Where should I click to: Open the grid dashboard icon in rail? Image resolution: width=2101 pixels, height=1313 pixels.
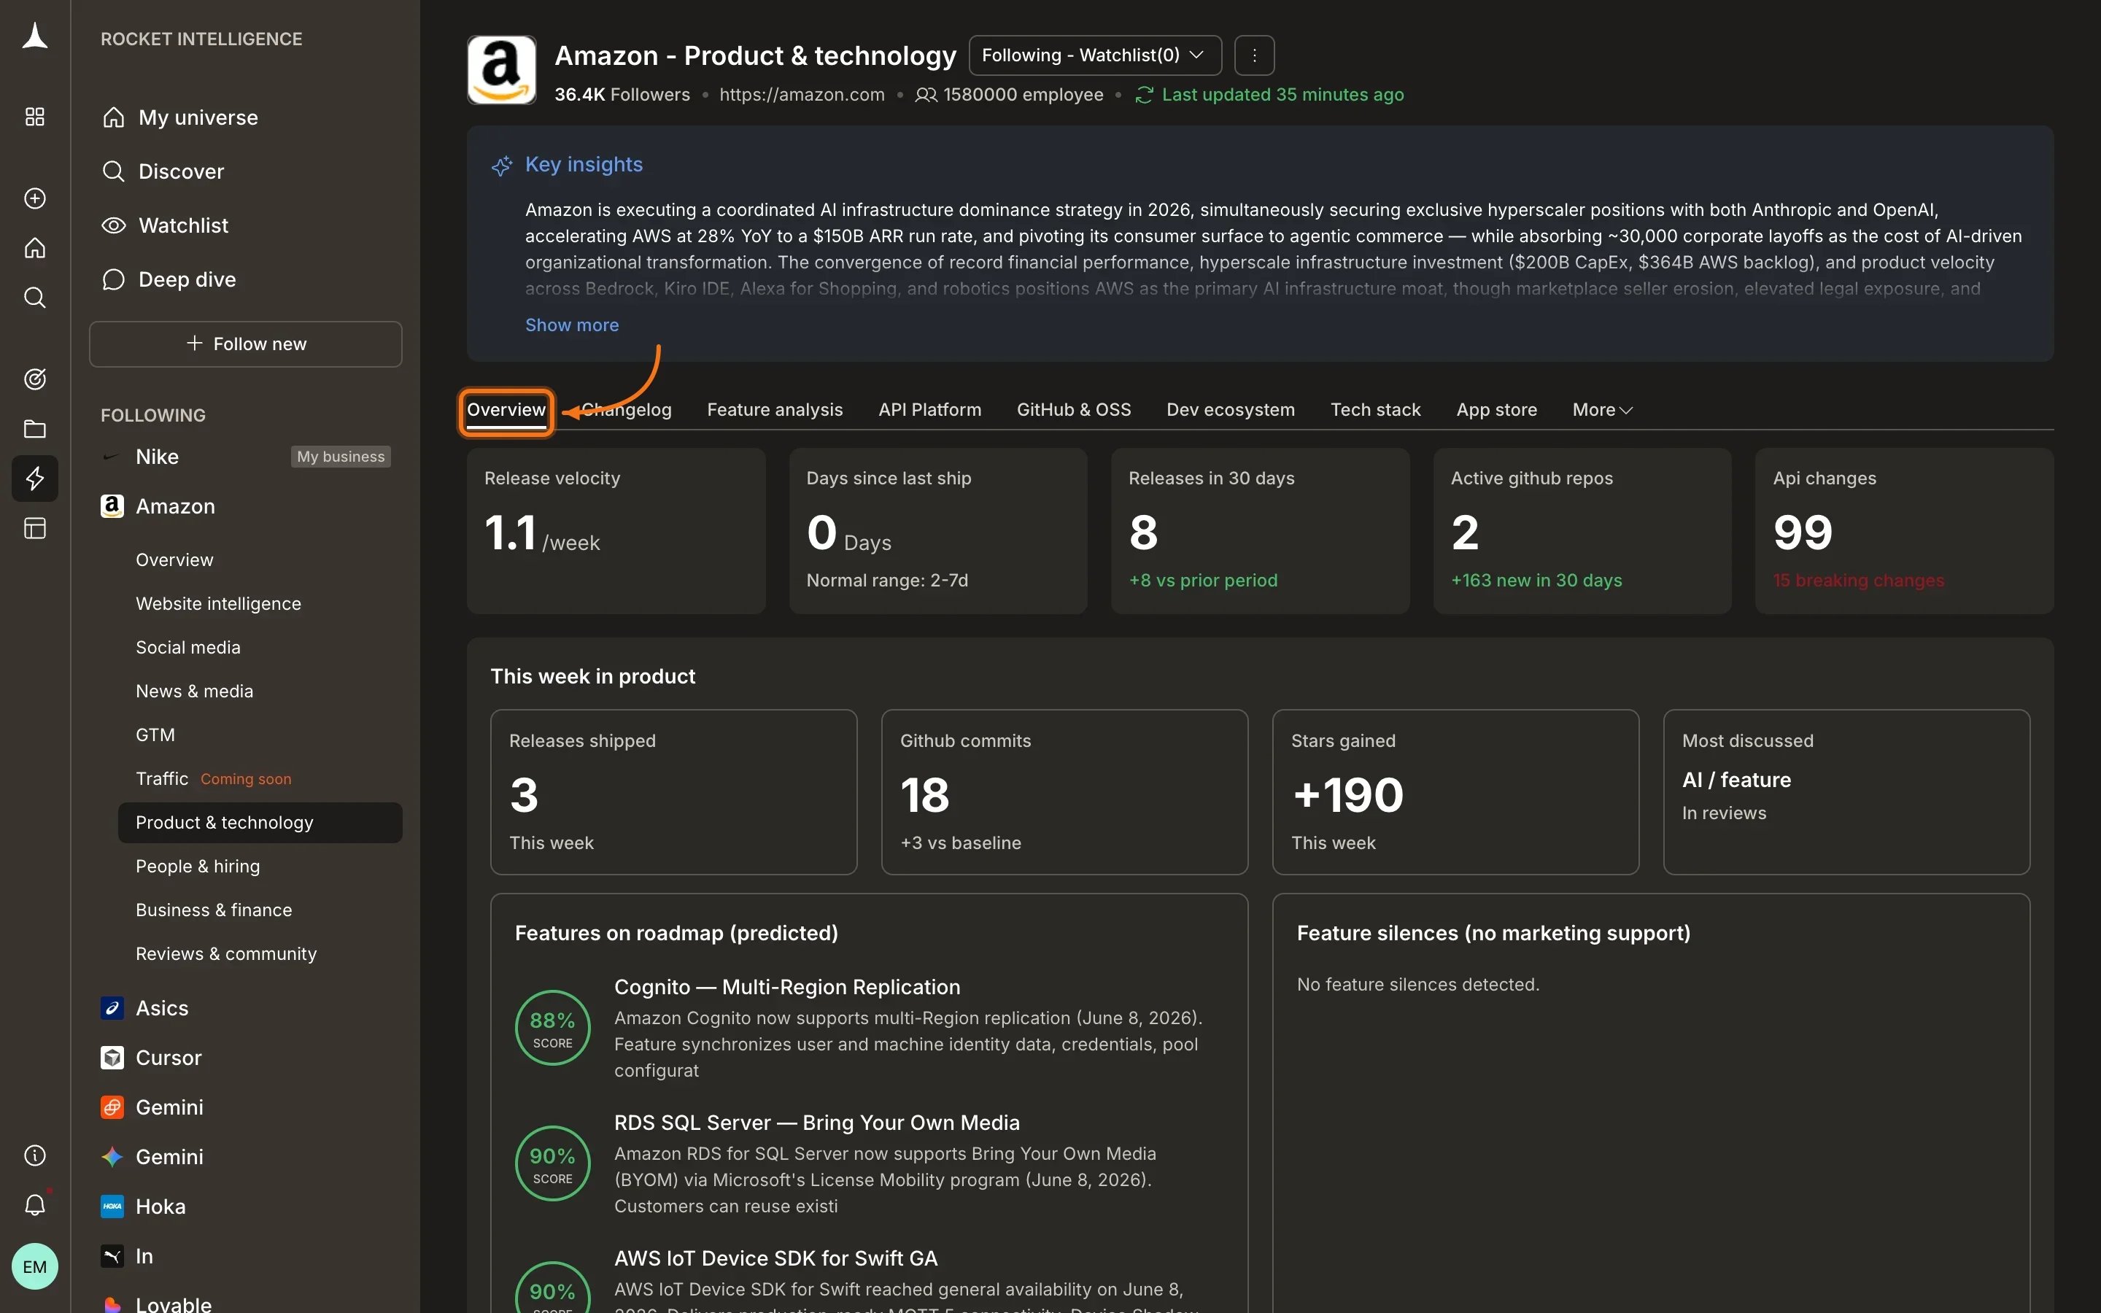pos(35,117)
